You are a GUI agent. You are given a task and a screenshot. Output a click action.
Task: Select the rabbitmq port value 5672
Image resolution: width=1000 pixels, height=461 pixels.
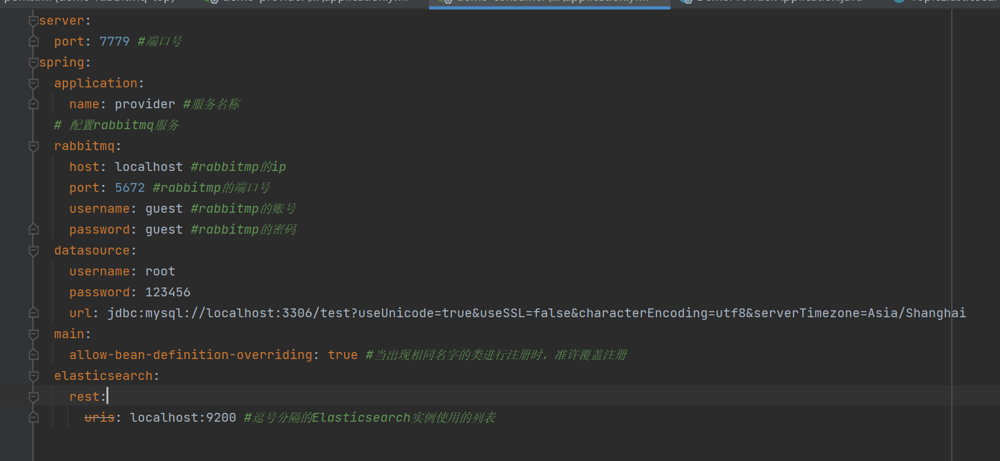click(130, 188)
